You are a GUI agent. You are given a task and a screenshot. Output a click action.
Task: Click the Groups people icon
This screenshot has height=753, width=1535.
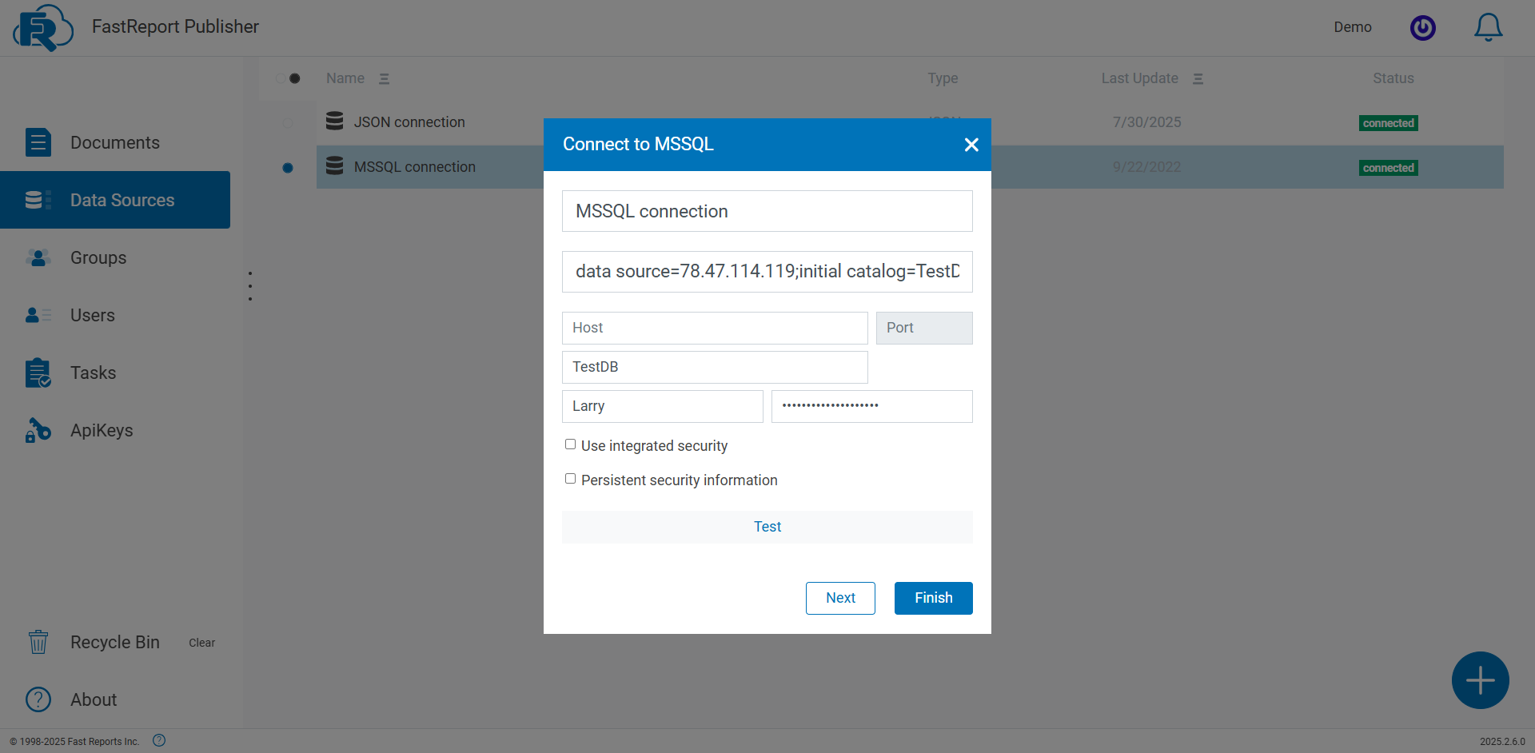point(38,257)
